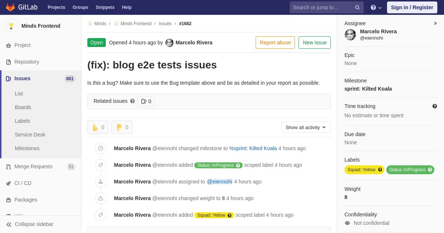Screen dimensions: 444x233
Task: Click the New issue button
Action: [x=314, y=43]
